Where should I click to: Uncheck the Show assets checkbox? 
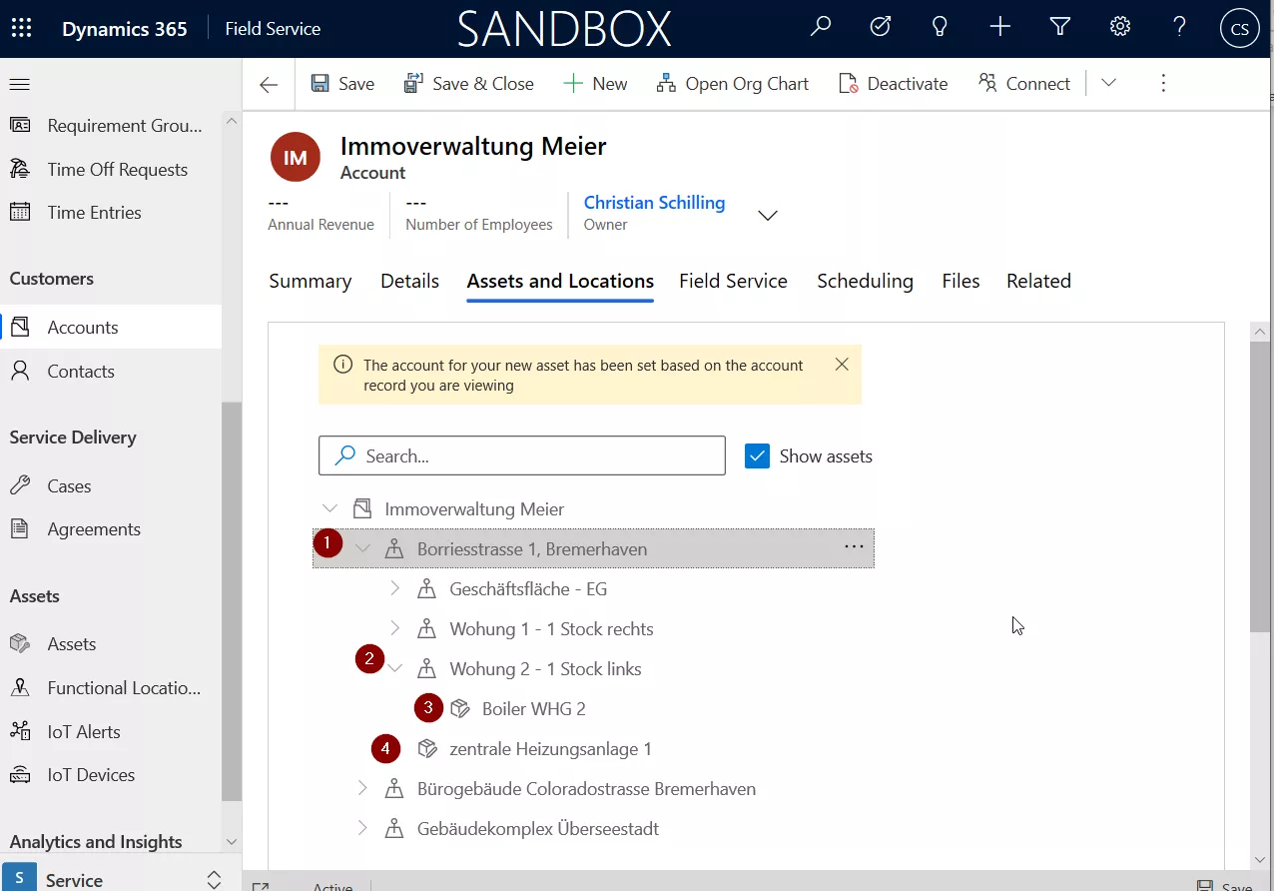[758, 456]
